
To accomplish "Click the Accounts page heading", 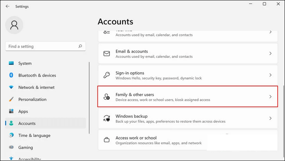I will (115, 22).
